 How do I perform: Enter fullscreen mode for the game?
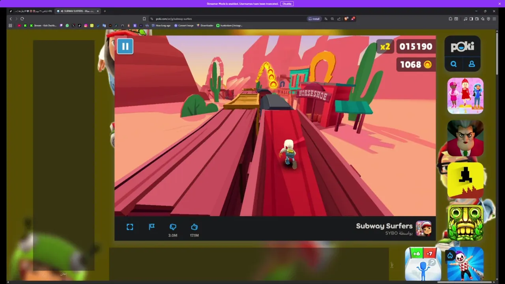(130, 227)
